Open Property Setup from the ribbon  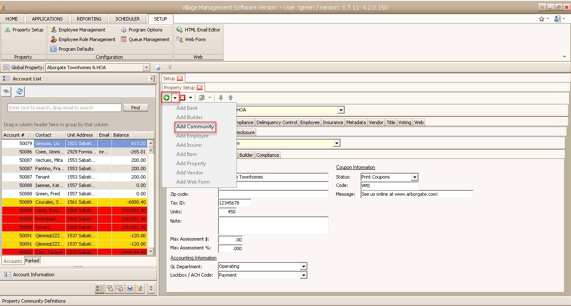24,30
